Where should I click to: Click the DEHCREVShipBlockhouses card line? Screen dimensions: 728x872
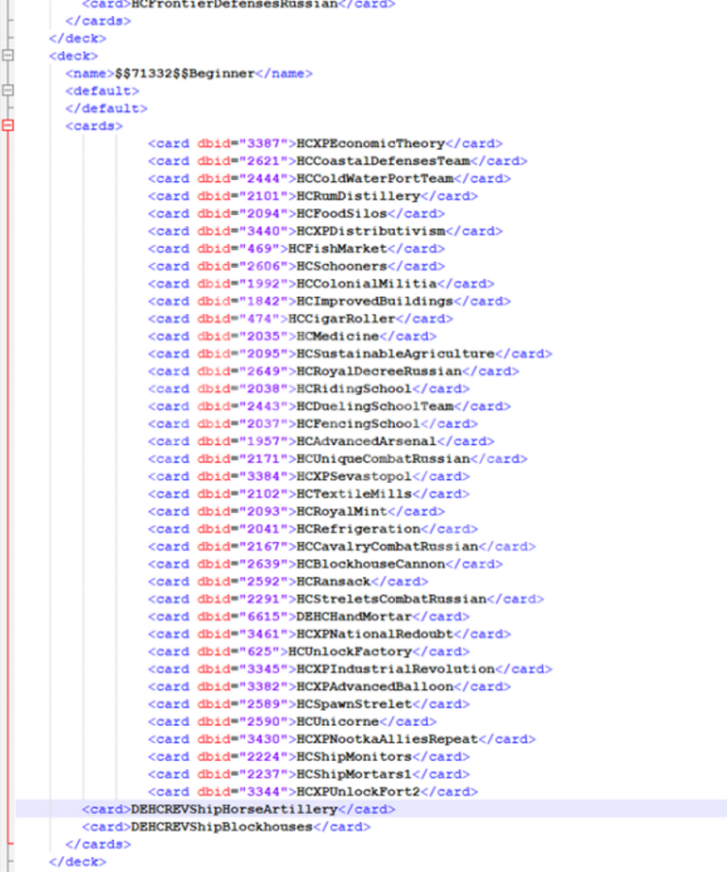(226, 827)
